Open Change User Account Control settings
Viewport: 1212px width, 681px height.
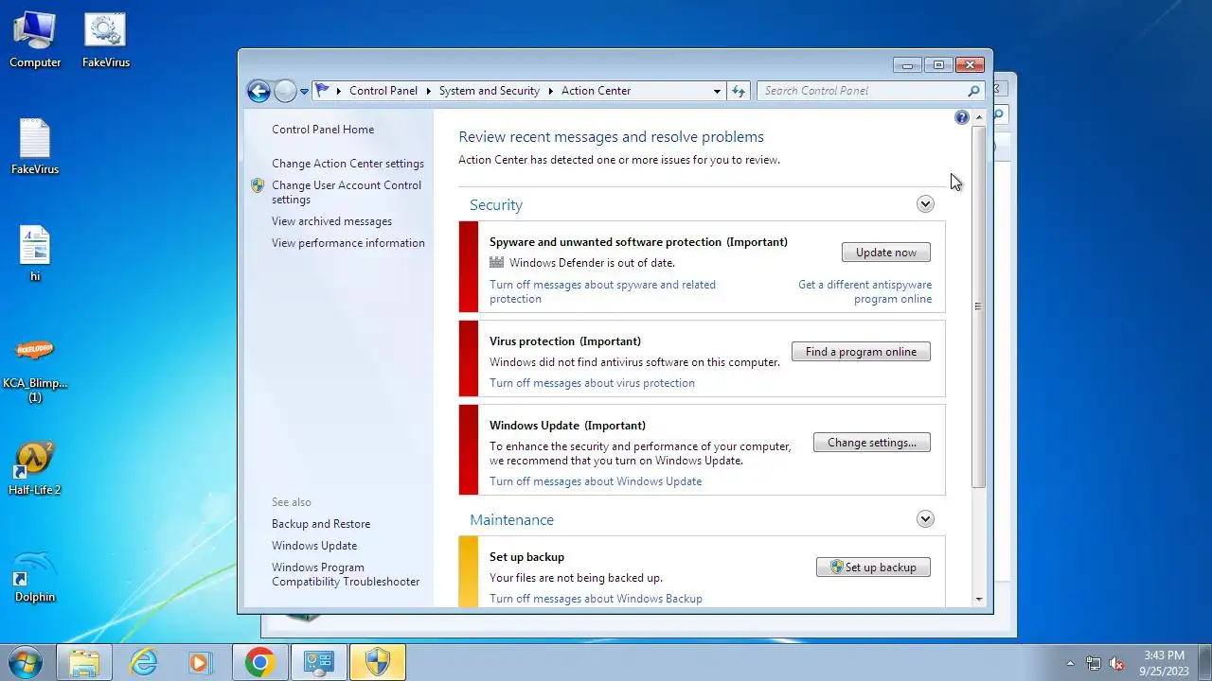pyautogui.click(x=347, y=192)
